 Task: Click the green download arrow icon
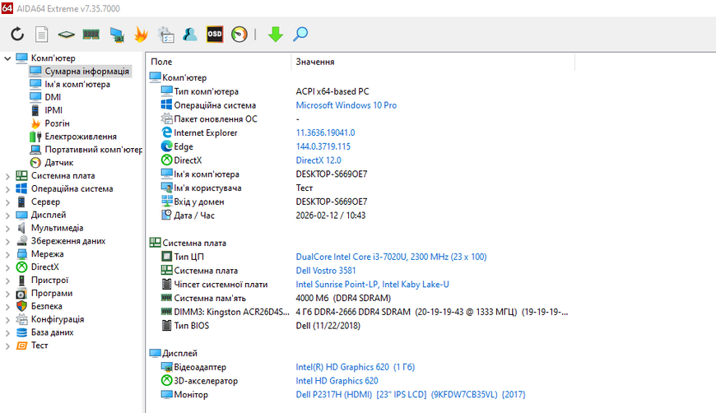pyautogui.click(x=276, y=35)
